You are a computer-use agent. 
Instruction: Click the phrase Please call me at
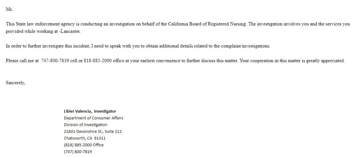point(22,61)
